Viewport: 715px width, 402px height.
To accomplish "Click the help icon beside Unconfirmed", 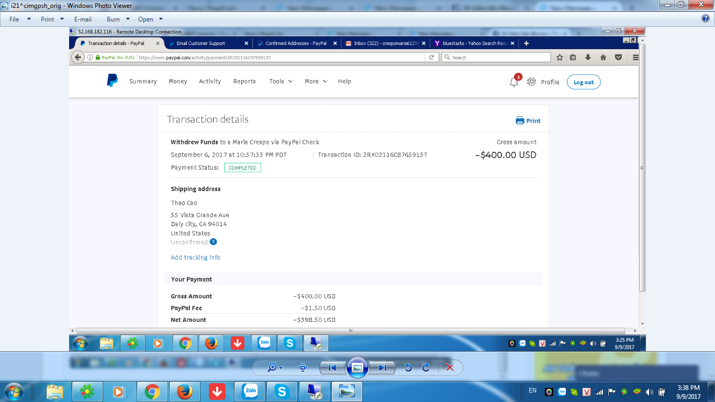I will pyautogui.click(x=213, y=242).
